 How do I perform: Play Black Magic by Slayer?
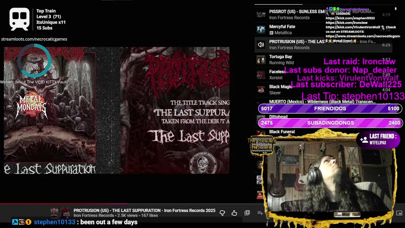pyautogui.click(x=323, y=90)
